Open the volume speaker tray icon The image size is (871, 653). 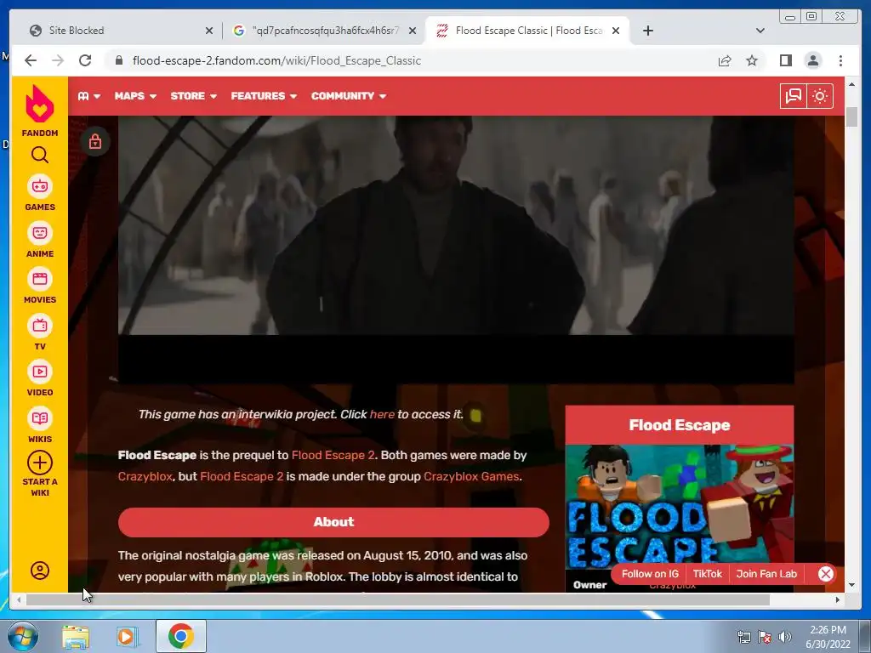click(x=785, y=637)
